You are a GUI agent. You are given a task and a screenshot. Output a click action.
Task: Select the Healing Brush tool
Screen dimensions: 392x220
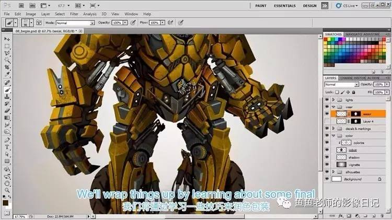tap(7, 82)
